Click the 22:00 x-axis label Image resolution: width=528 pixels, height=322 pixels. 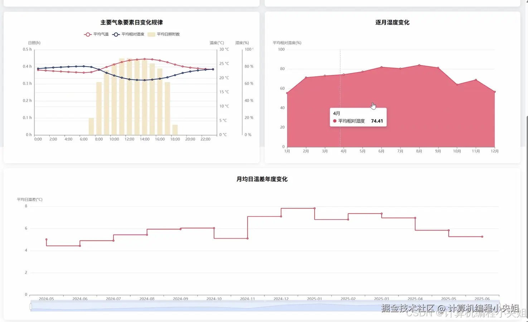(205, 139)
